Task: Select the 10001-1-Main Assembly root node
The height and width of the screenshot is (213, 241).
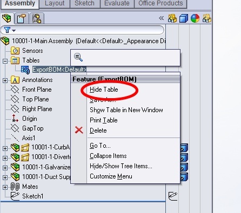Action: (x=88, y=41)
